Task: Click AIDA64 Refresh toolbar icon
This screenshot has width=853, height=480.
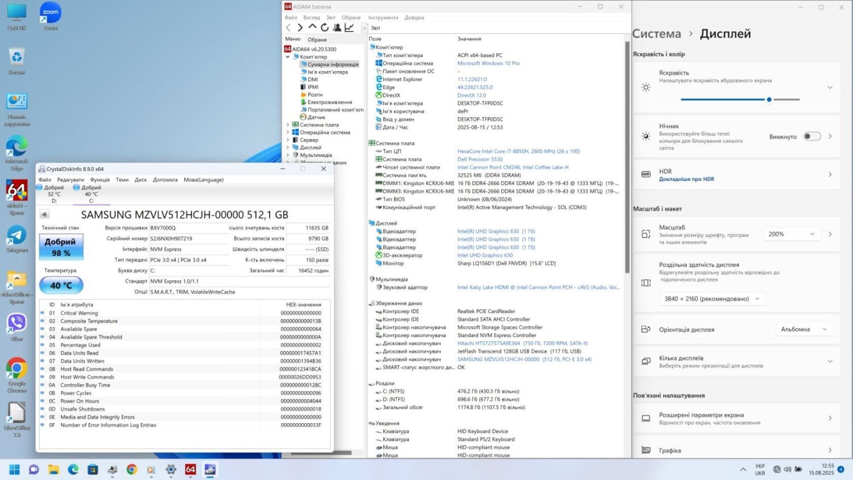Action: point(325,27)
